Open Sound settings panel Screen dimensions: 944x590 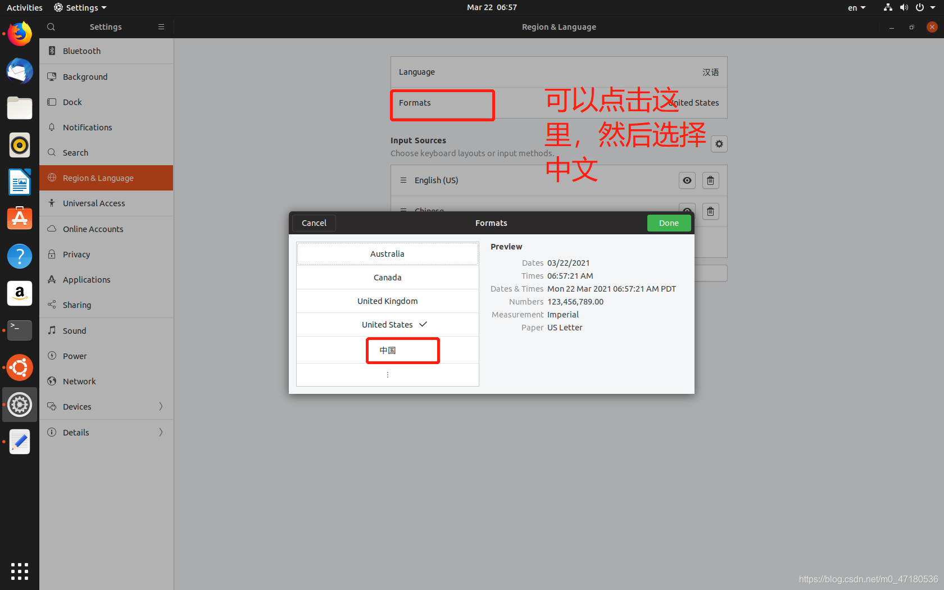[106, 331]
